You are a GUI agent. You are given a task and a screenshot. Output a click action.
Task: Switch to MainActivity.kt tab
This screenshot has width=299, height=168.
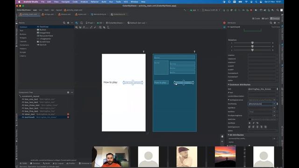click(x=100, y=14)
